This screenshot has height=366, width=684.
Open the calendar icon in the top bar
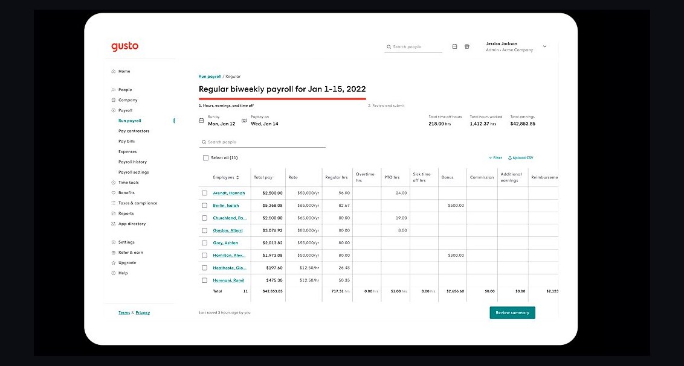click(x=454, y=46)
